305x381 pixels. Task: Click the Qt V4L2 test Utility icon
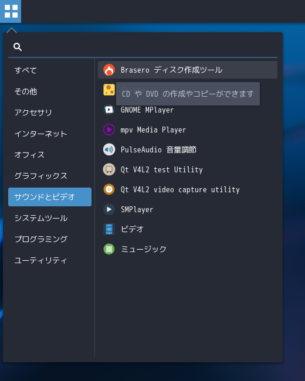pyautogui.click(x=109, y=169)
